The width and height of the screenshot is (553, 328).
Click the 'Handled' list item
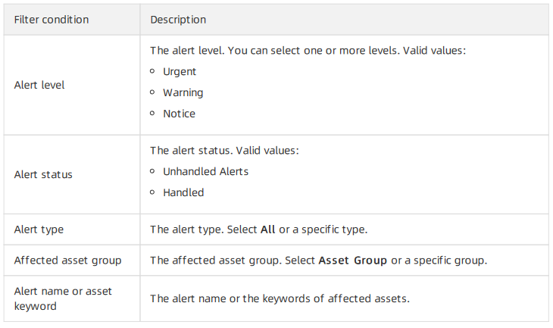(183, 192)
